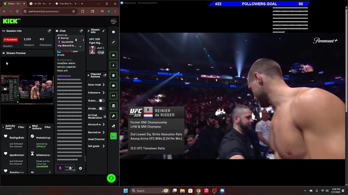Pop out the Channel Actions panel
The height and width of the screenshot is (195, 348).
click(105, 75)
